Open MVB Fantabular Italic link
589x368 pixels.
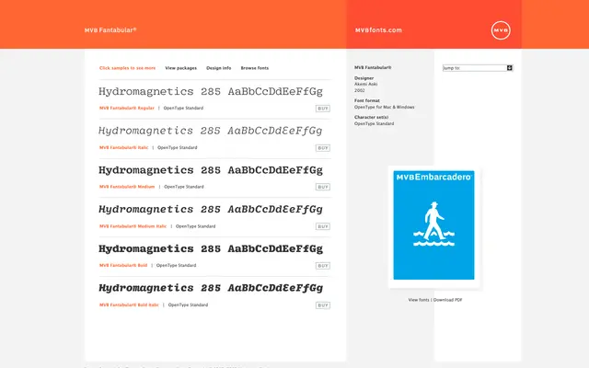tap(123, 147)
